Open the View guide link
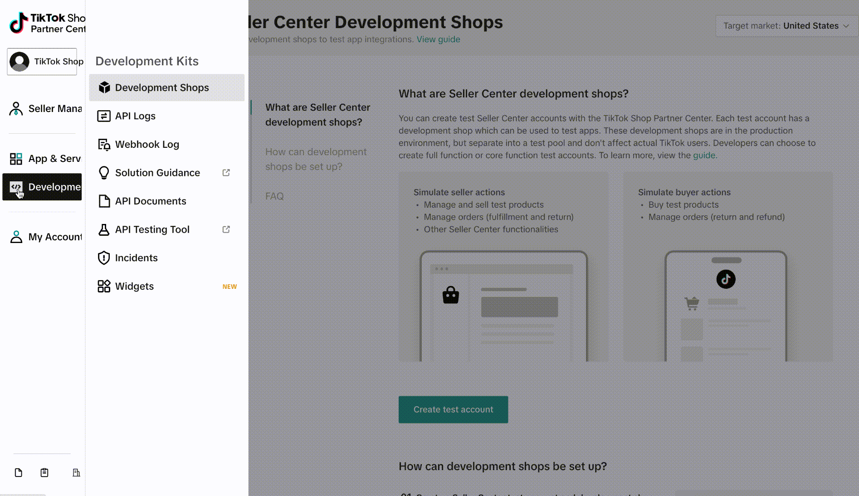 (x=438, y=39)
